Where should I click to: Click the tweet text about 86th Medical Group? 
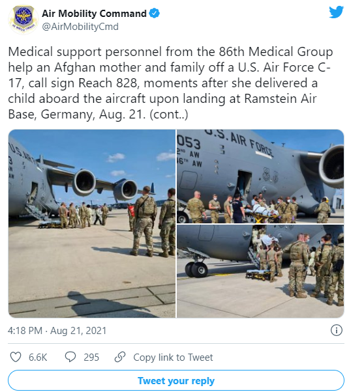(170, 83)
